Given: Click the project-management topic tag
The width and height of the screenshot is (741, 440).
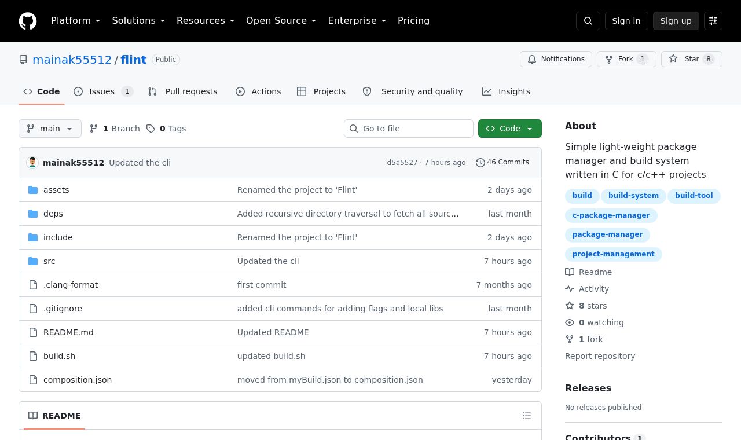Looking at the screenshot, I should 614,254.
